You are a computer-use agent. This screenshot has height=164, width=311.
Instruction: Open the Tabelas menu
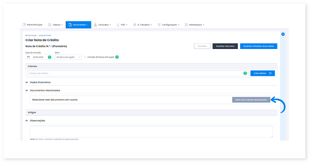[55, 24]
